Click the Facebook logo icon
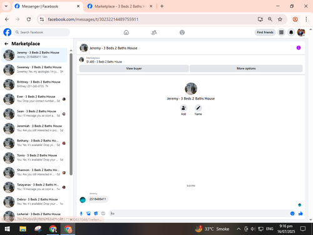The height and width of the screenshot is (235, 313). (x=8, y=33)
